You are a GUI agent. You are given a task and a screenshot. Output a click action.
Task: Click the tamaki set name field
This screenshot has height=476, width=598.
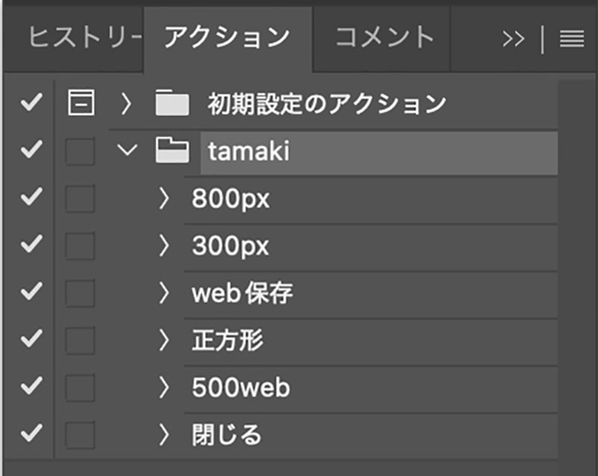(378, 152)
